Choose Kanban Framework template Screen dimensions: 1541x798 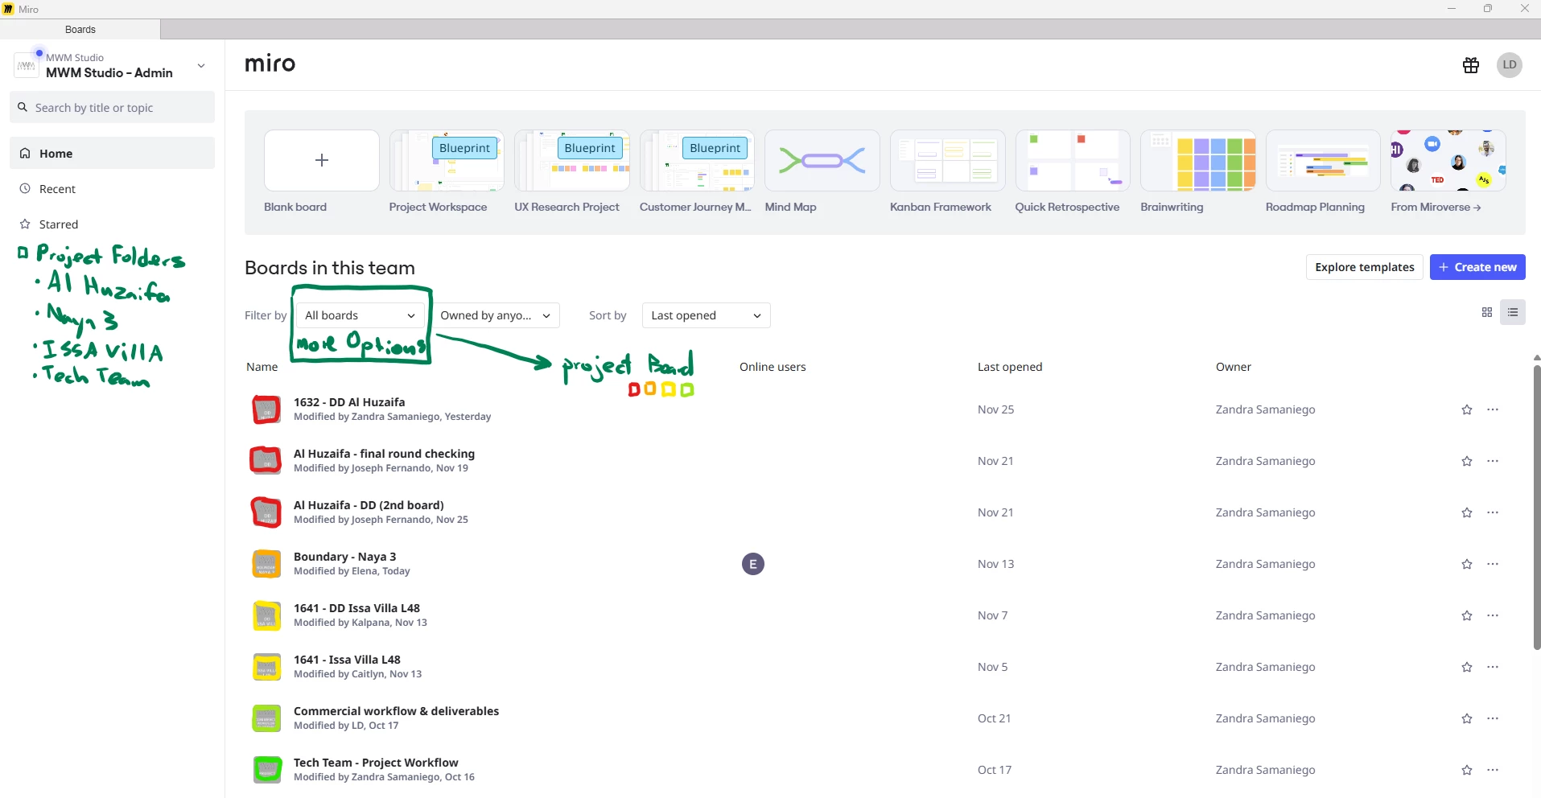948,160
